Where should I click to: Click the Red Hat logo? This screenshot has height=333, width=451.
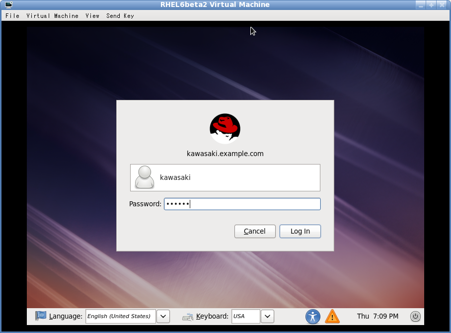tap(225, 129)
